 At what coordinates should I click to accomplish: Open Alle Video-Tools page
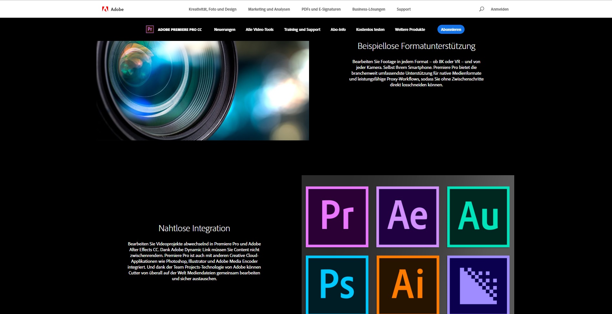pyautogui.click(x=259, y=30)
